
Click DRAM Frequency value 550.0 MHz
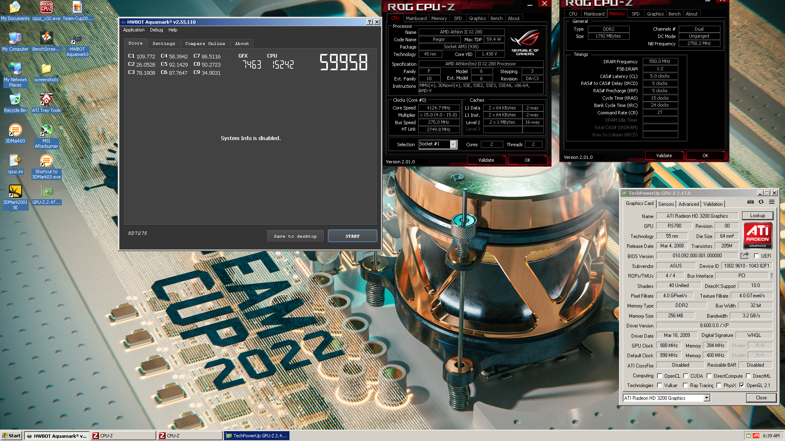[660, 62]
